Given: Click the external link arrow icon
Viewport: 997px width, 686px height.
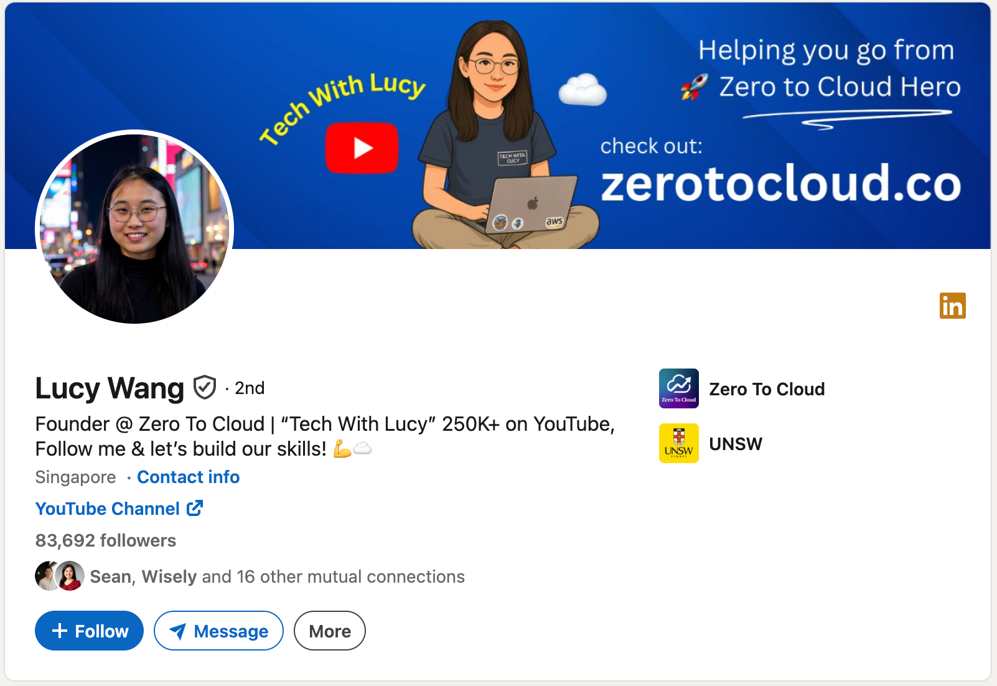Looking at the screenshot, I should click(x=195, y=508).
